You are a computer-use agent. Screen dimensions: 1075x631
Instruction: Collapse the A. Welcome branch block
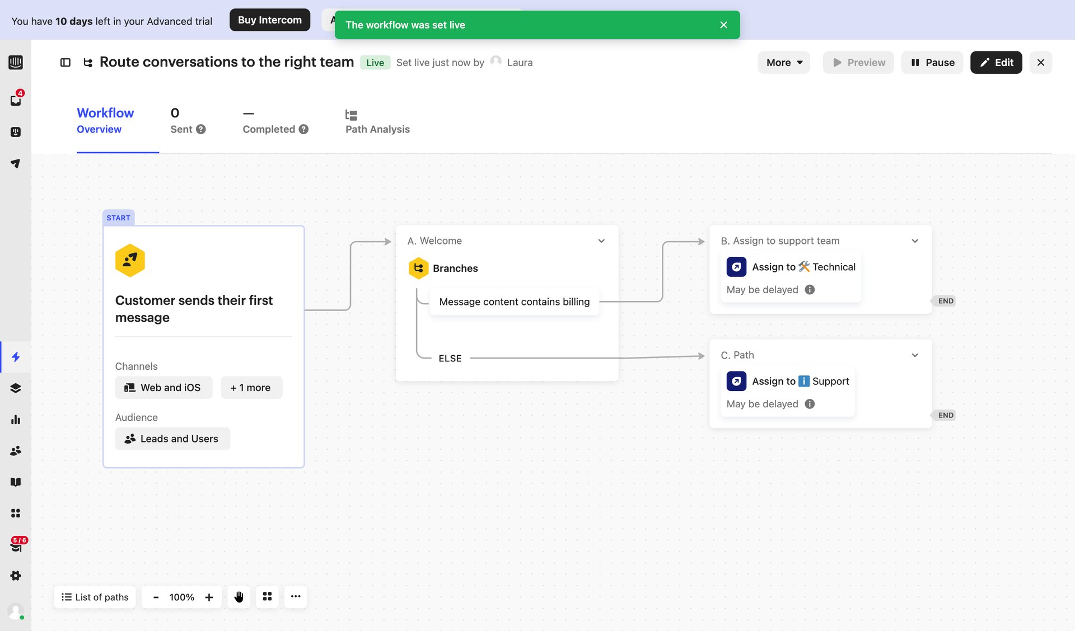601,241
